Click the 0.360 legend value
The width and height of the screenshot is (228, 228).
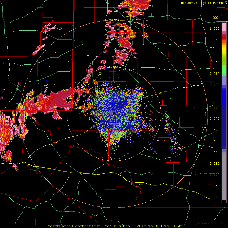(215, 164)
